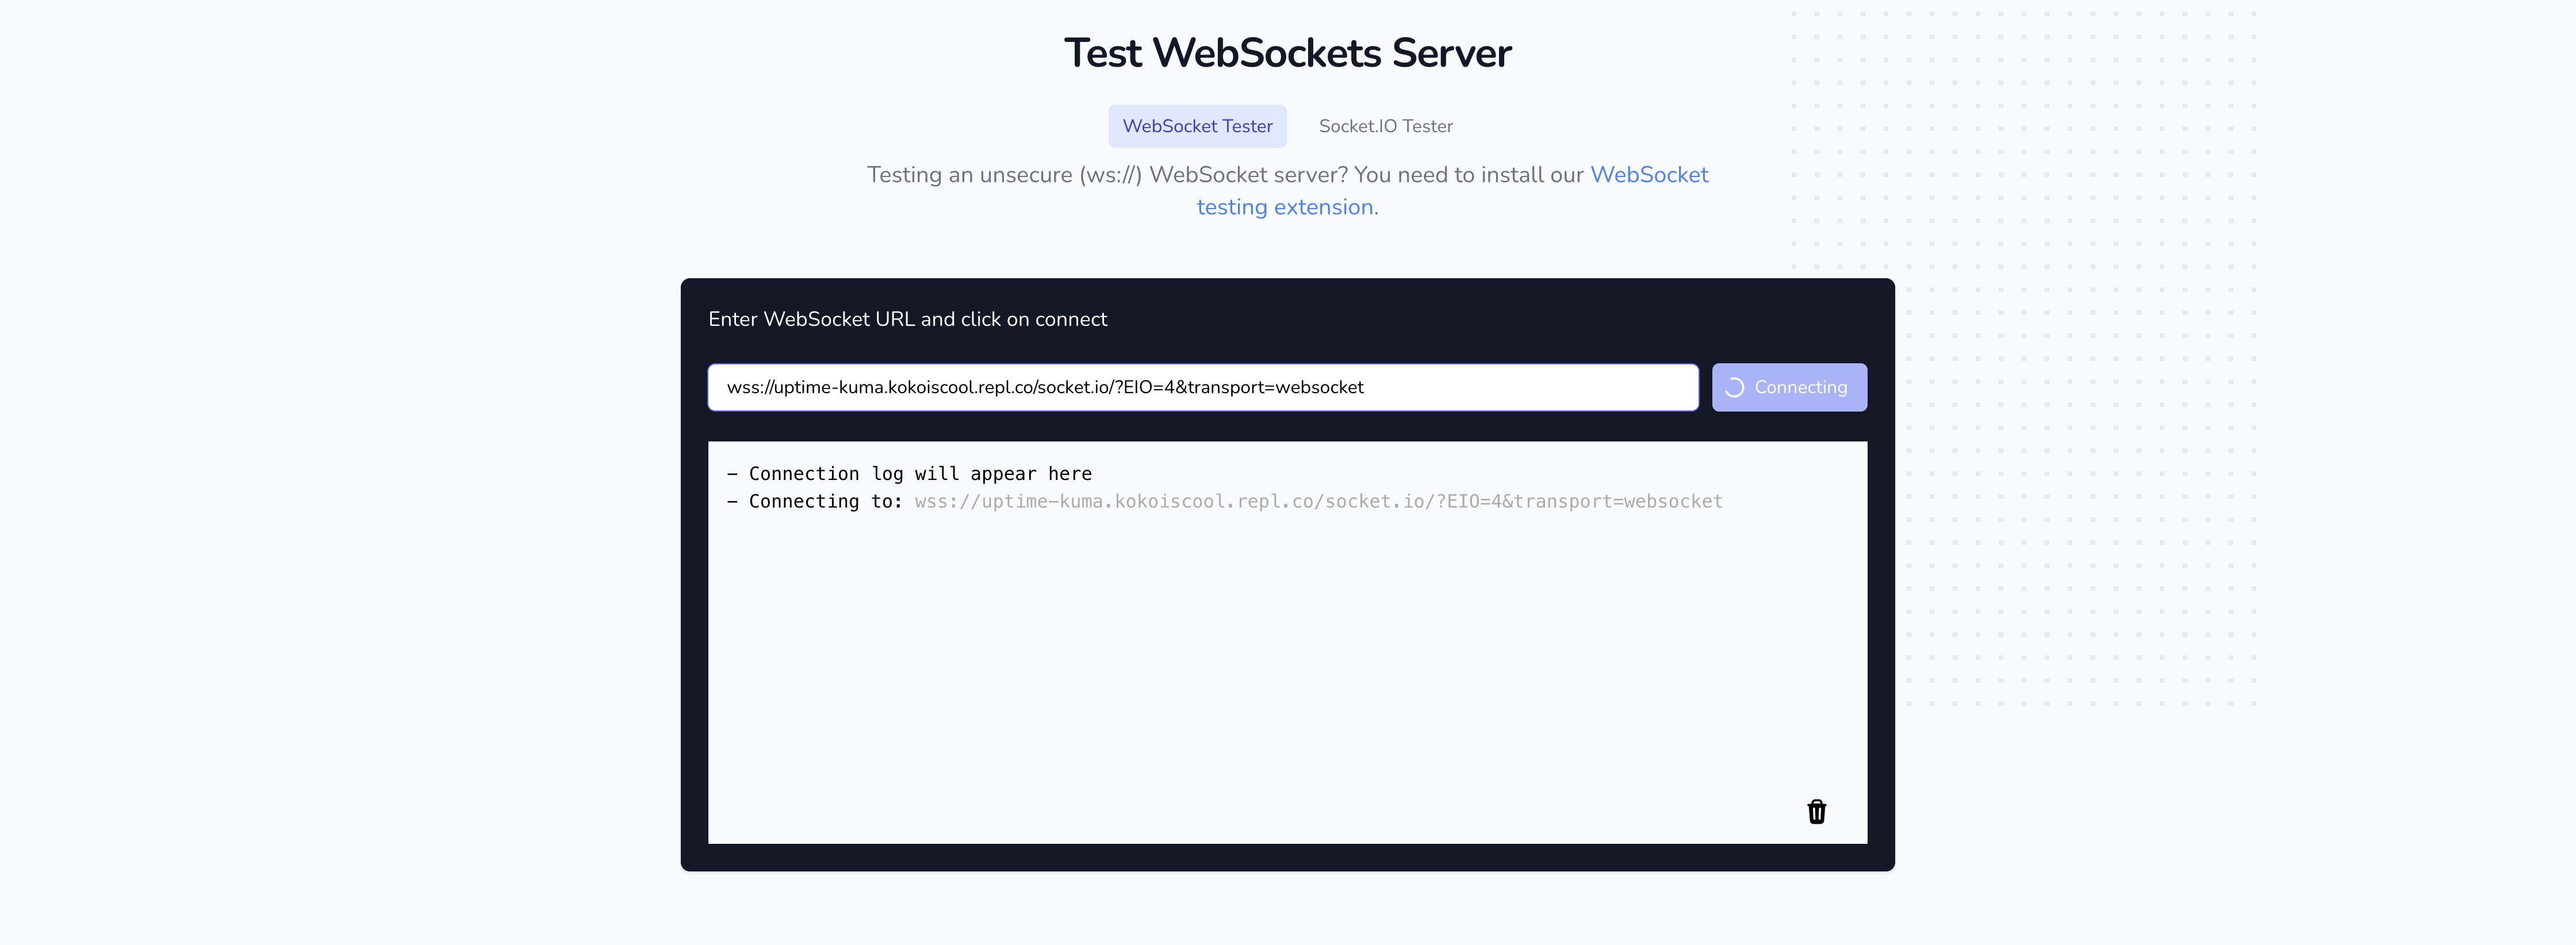
Task: Click the Test WebSockets Server page title
Action: (x=1288, y=52)
